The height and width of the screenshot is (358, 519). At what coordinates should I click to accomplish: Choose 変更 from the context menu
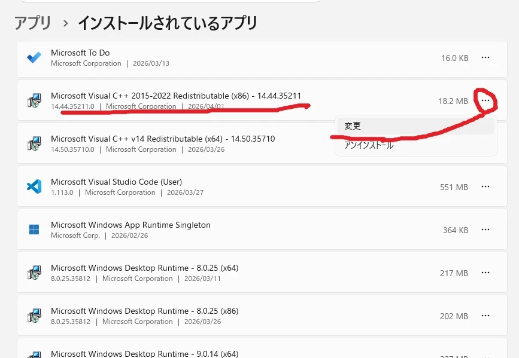[415, 126]
